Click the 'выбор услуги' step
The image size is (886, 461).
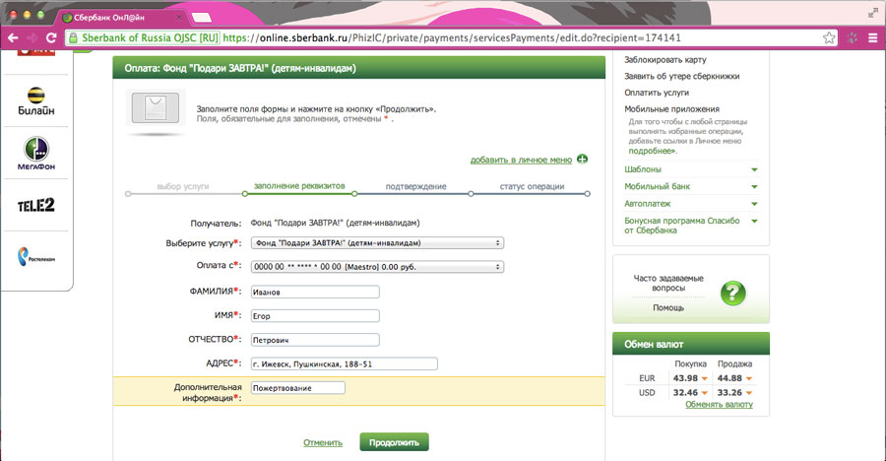[182, 186]
